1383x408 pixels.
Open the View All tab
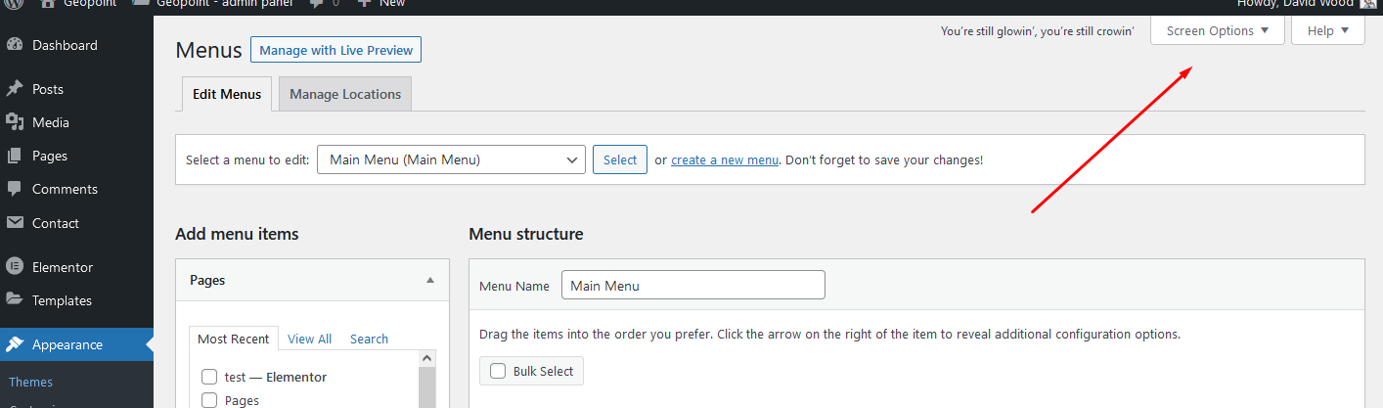click(309, 339)
